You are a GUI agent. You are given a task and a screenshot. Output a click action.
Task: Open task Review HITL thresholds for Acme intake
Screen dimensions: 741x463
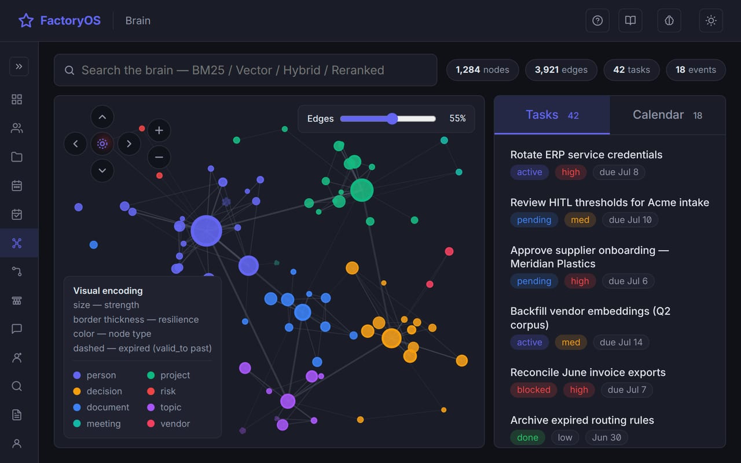click(x=610, y=203)
